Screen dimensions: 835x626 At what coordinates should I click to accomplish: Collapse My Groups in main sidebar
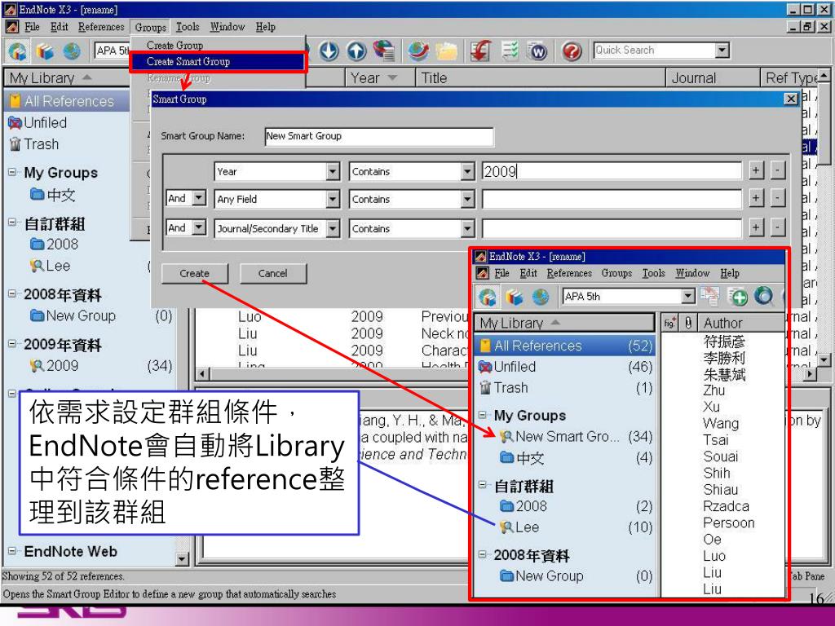(12, 172)
